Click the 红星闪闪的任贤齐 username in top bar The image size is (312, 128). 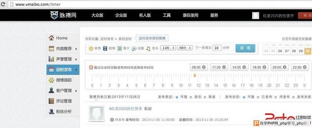tap(278, 16)
